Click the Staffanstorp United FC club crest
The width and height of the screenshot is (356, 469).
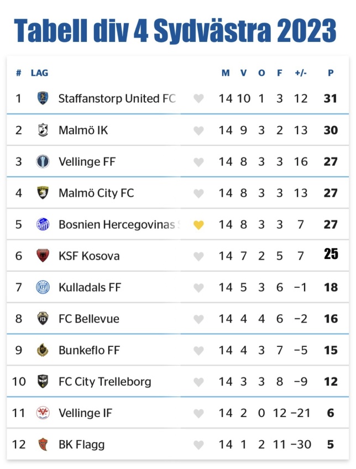pyautogui.click(x=43, y=98)
